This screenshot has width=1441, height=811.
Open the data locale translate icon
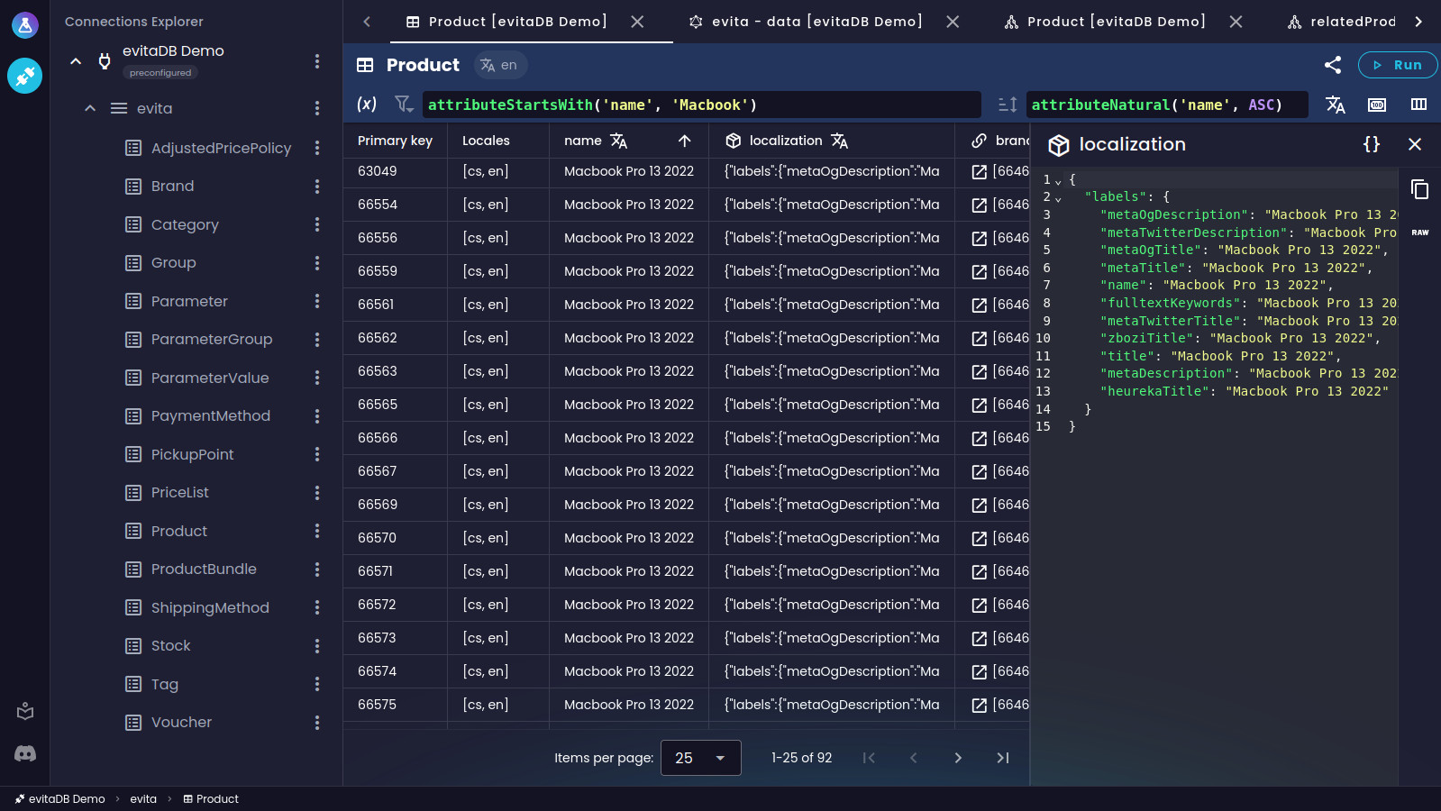coord(1336,105)
